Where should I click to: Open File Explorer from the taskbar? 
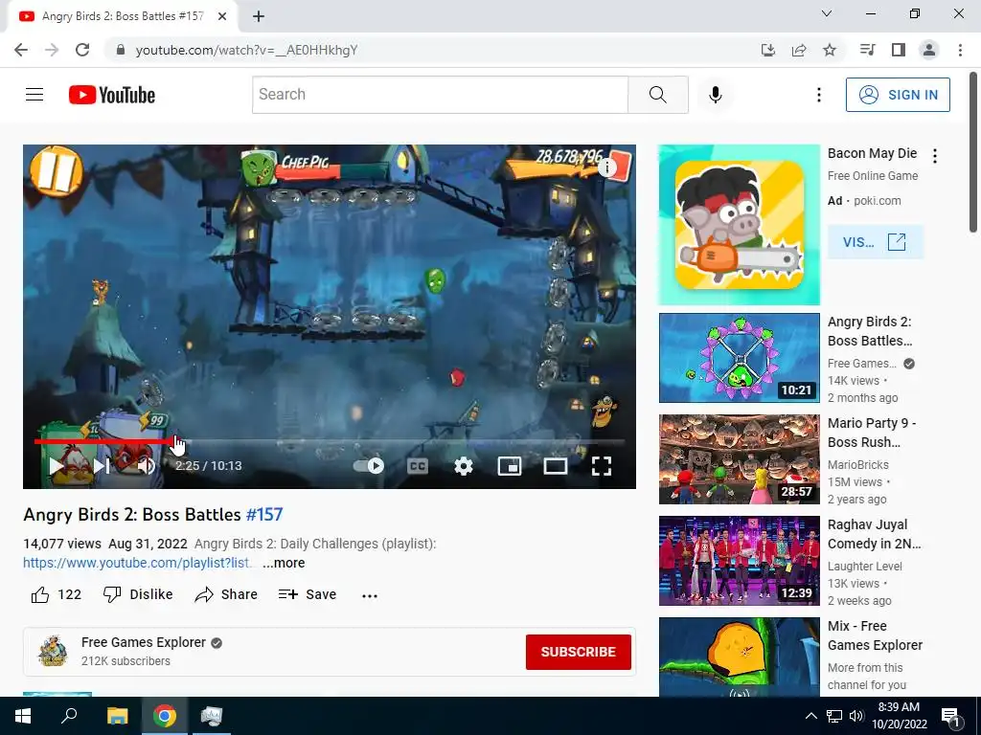pyautogui.click(x=117, y=716)
